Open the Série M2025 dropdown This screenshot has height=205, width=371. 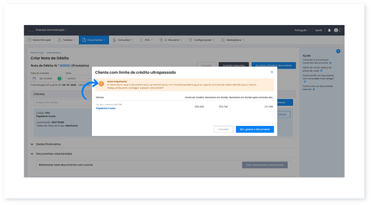[x=77, y=78]
